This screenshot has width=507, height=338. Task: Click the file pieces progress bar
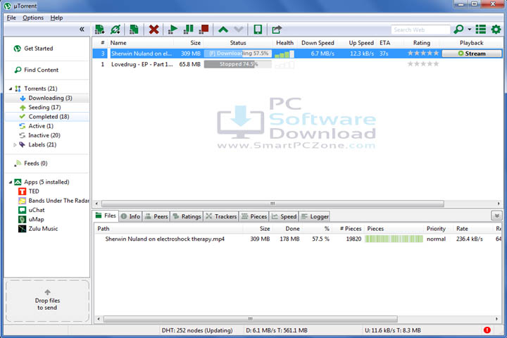[394, 239]
